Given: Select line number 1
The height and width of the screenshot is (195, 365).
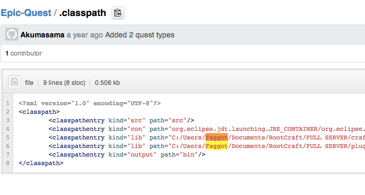Looking at the screenshot, I should pyautogui.click(x=7, y=103).
